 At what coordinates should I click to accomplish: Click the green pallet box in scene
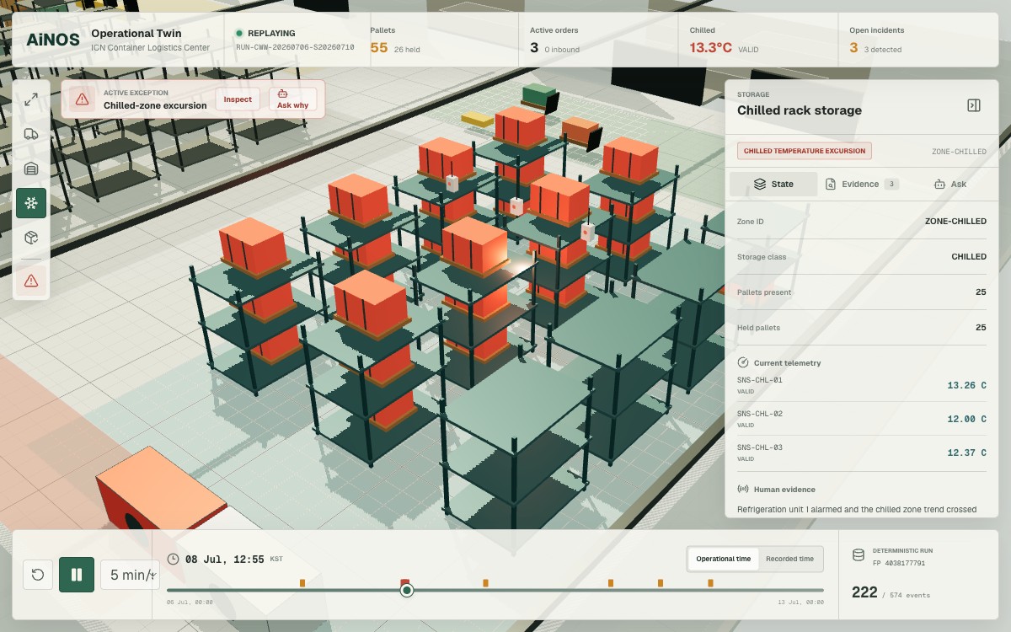click(x=539, y=95)
